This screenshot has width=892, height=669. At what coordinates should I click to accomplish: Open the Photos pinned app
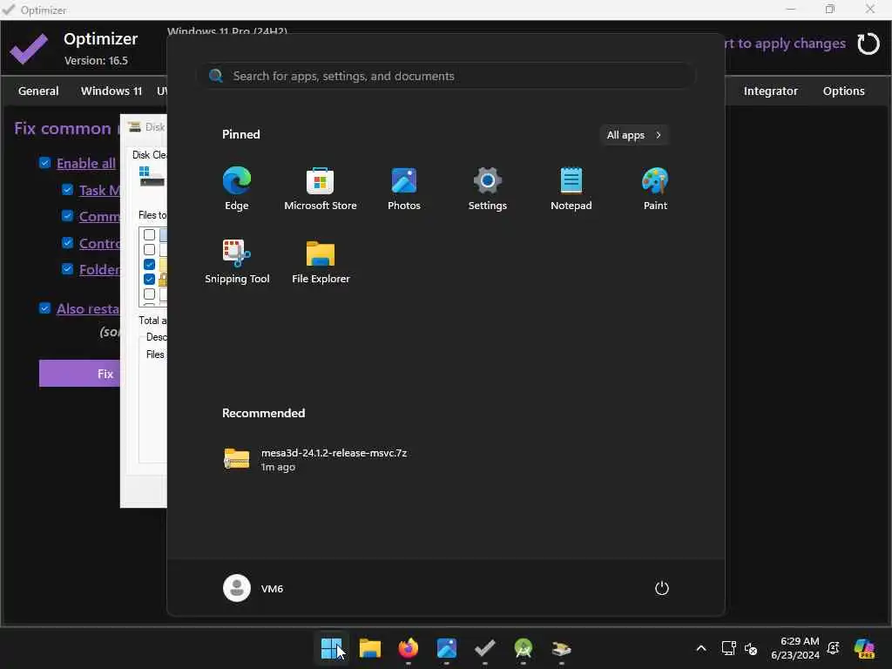pyautogui.click(x=404, y=188)
